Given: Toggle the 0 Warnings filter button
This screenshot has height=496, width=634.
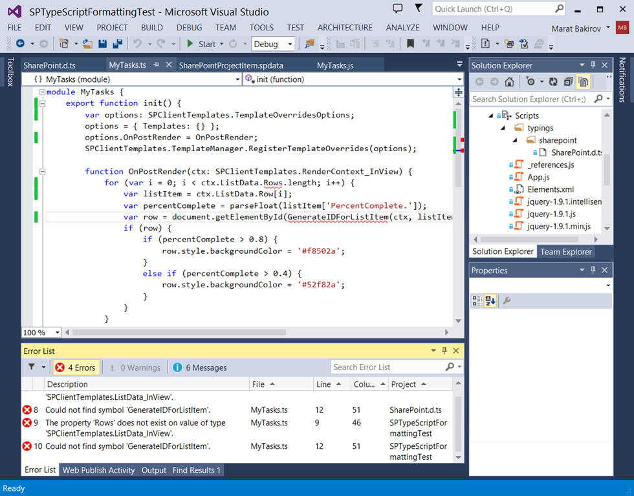Looking at the screenshot, I should coord(135,367).
